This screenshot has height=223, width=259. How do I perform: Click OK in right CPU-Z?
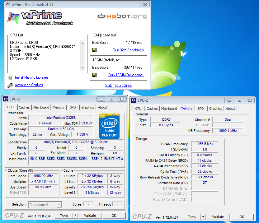[242, 217]
